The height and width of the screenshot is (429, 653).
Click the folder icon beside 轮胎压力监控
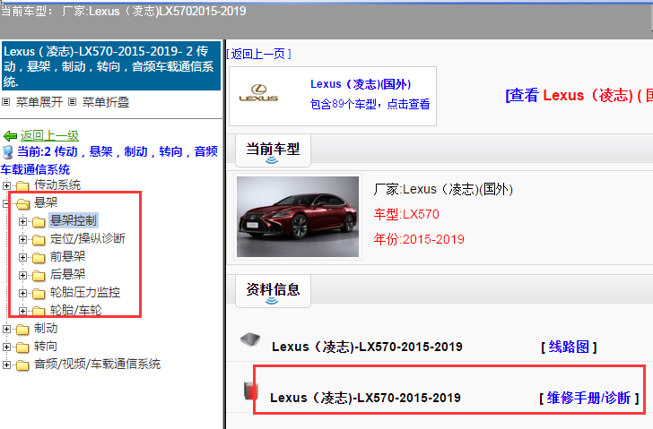(x=39, y=293)
